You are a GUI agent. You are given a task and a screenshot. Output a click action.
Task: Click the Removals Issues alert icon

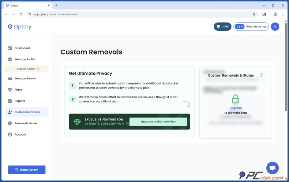coord(10,123)
